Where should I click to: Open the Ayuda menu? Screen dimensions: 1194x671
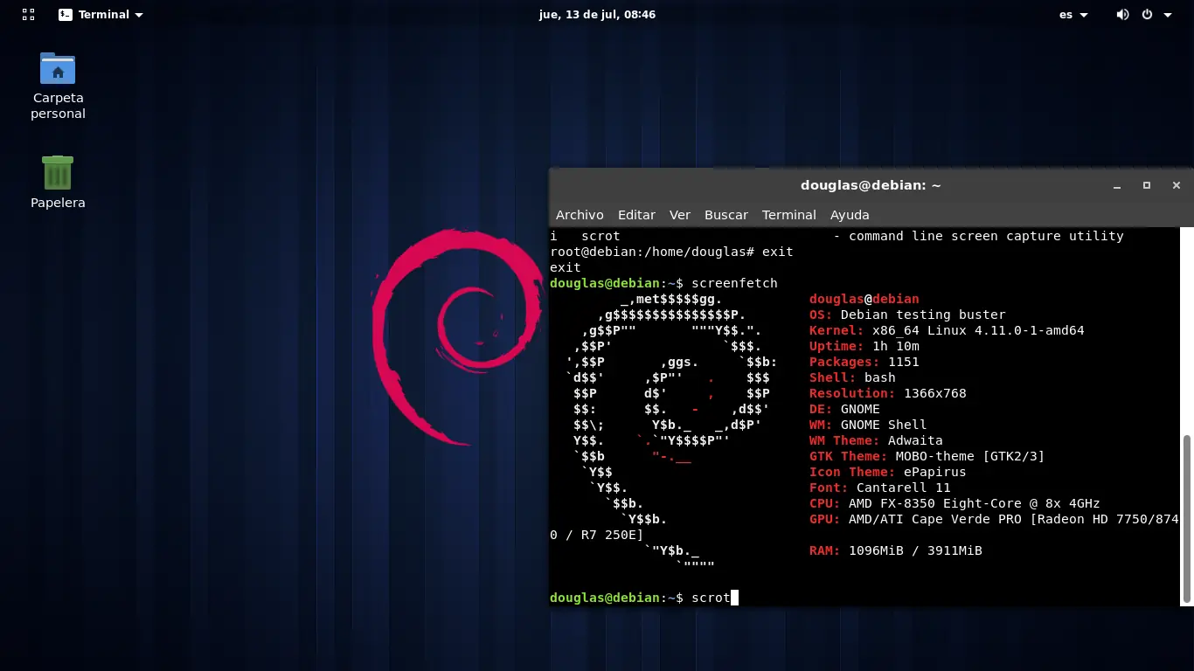pyautogui.click(x=850, y=215)
